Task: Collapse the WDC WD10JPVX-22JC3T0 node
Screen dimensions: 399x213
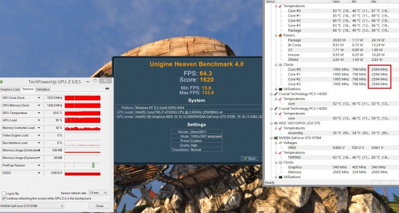Action: coord(271,123)
